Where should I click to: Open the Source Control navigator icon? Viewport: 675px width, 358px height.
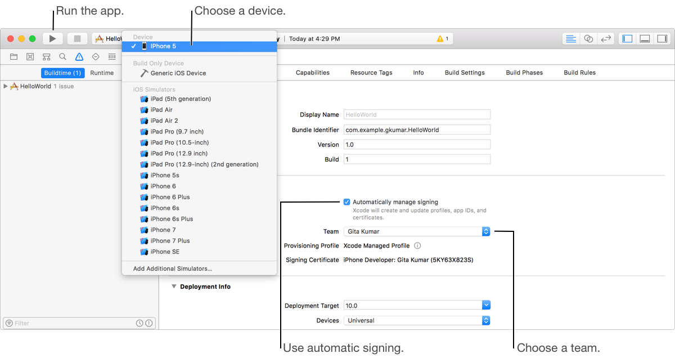pyautogui.click(x=30, y=57)
